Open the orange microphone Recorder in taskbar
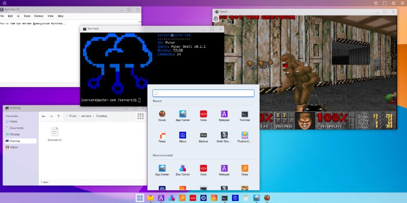This screenshot has width=407, height=203. coord(214,198)
